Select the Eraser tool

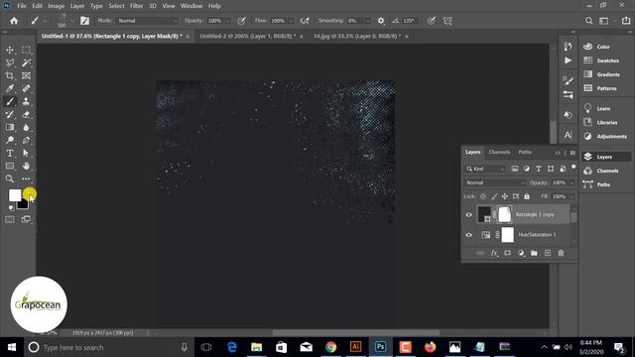tap(26, 115)
